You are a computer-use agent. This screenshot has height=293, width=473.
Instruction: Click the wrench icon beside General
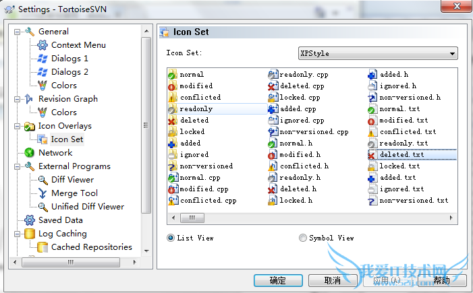coord(30,31)
